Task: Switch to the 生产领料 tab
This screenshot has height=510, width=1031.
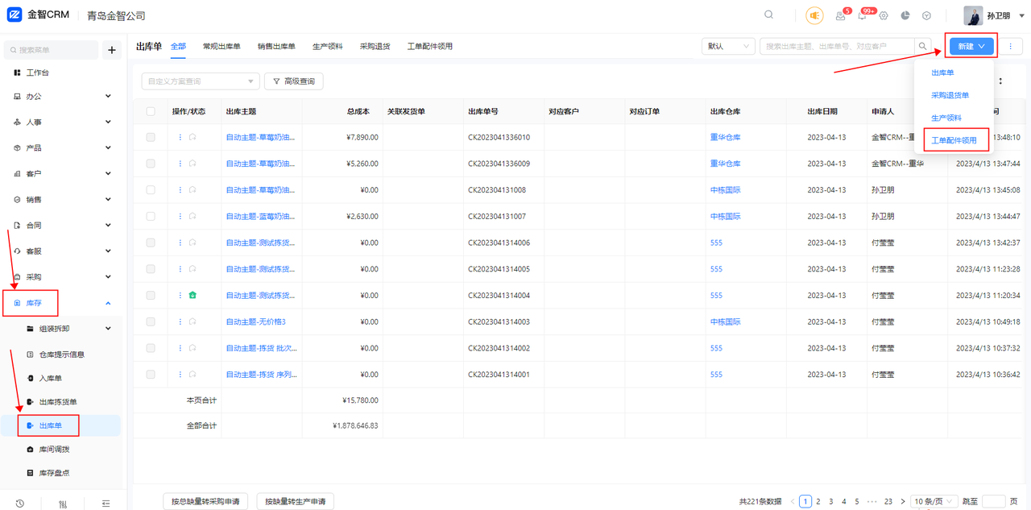Action: 328,47
